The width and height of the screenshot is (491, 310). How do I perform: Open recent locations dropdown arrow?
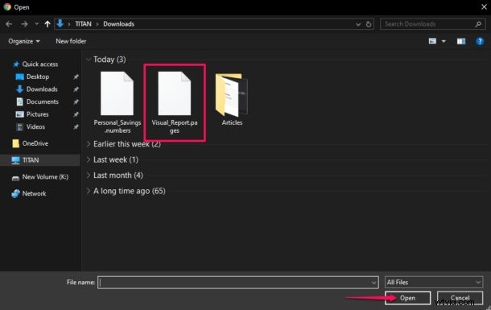pyautogui.click(x=37, y=24)
